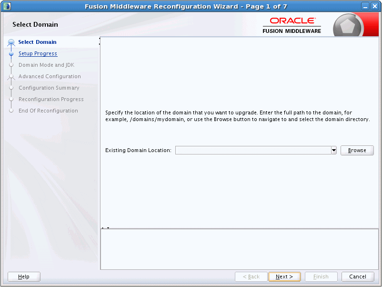The image size is (382, 287).
Task: Click the 'Specify the location of the domain' instructions
Action: point(238,116)
